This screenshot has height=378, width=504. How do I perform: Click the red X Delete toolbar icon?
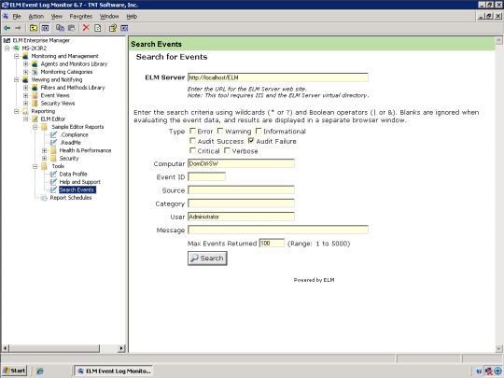[86, 28]
